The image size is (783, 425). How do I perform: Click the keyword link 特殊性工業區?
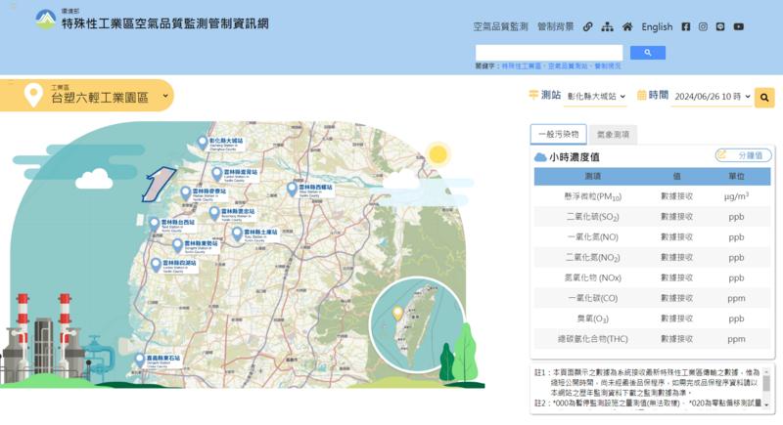pyautogui.click(x=521, y=65)
